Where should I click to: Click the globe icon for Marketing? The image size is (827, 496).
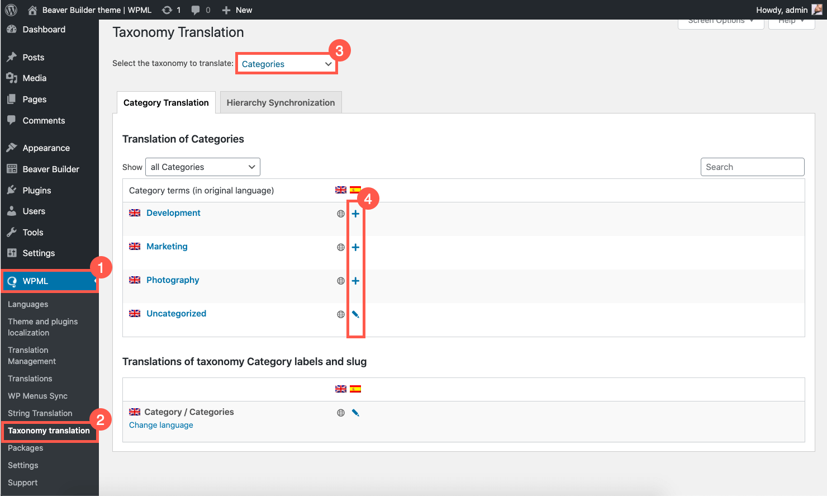click(341, 247)
